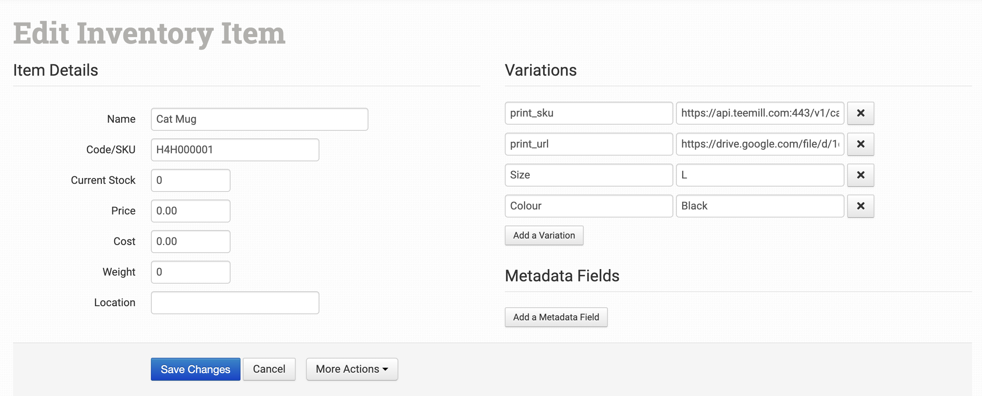The image size is (982, 396).
Task: Click the print_url Google Drive value field
Action: (760, 144)
